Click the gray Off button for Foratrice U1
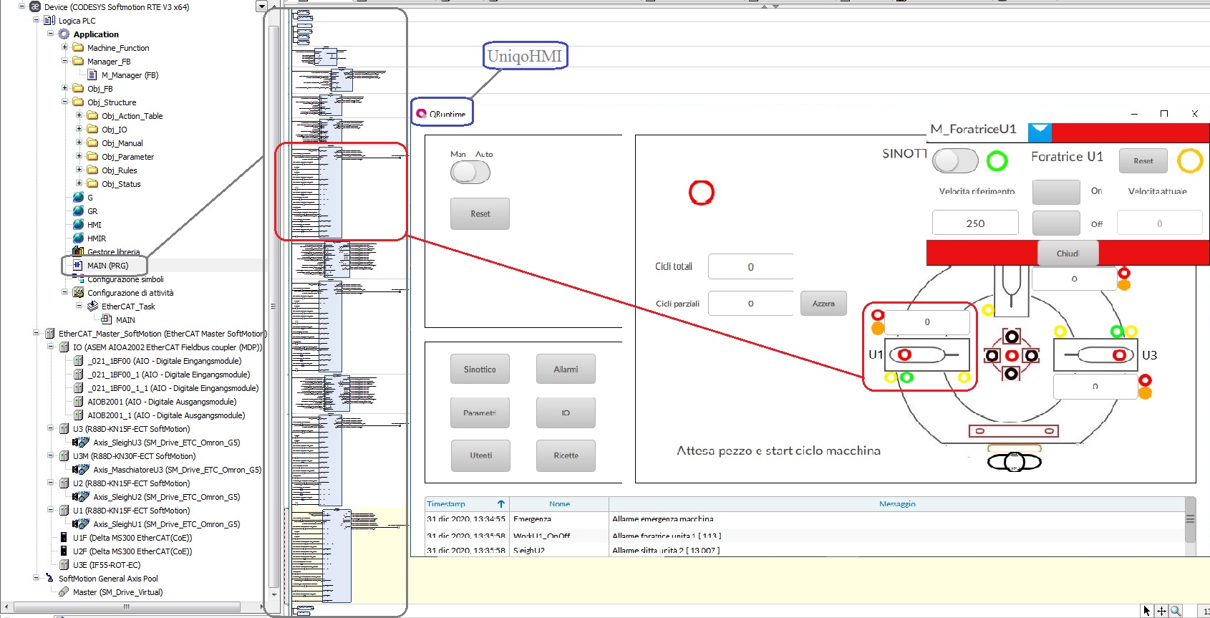Image resolution: width=1210 pixels, height=618 pixels. pyautogui.click(x=1056, y=223)
